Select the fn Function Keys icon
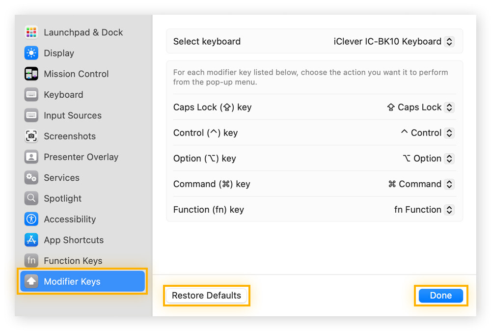This screenshot has height=331, width=491. pyautogui.click(x=31, y=261)
